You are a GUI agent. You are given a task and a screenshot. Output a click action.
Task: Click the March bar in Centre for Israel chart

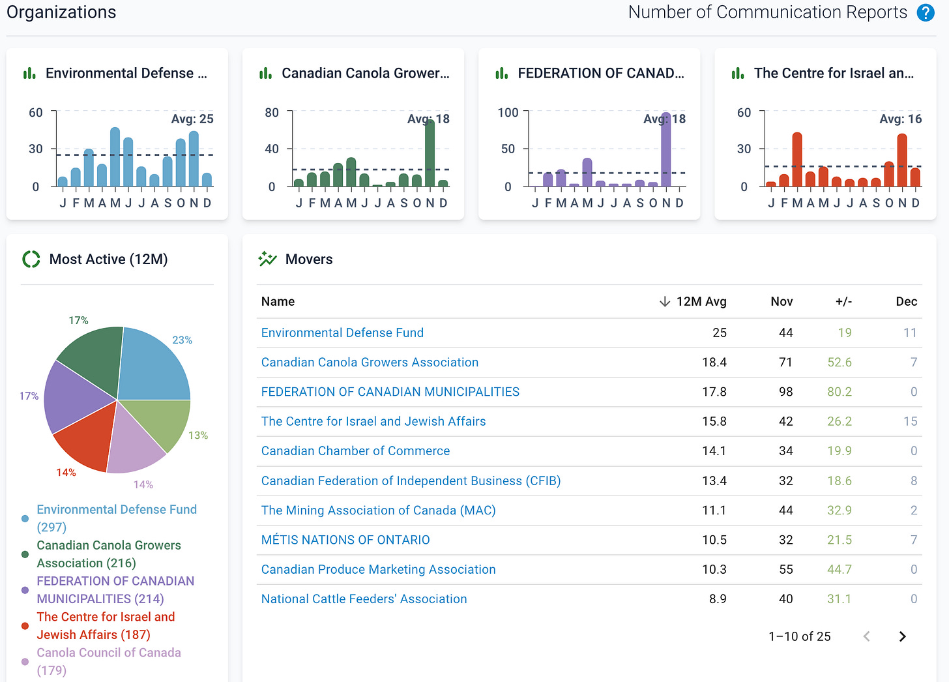click(797, 160)
